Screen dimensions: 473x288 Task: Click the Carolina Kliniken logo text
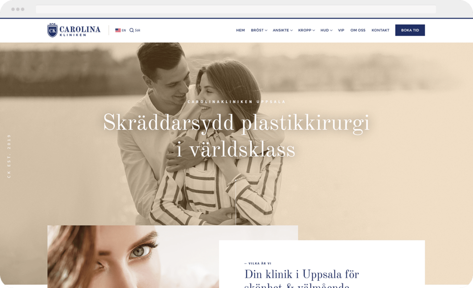(x=80, y=31)
